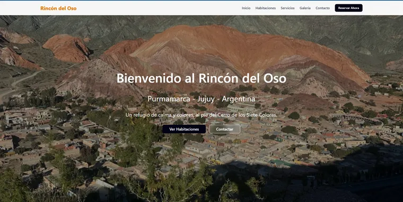Open the Galería nav link
This screenshot has height=202, width=403.
tap(305, 8)
